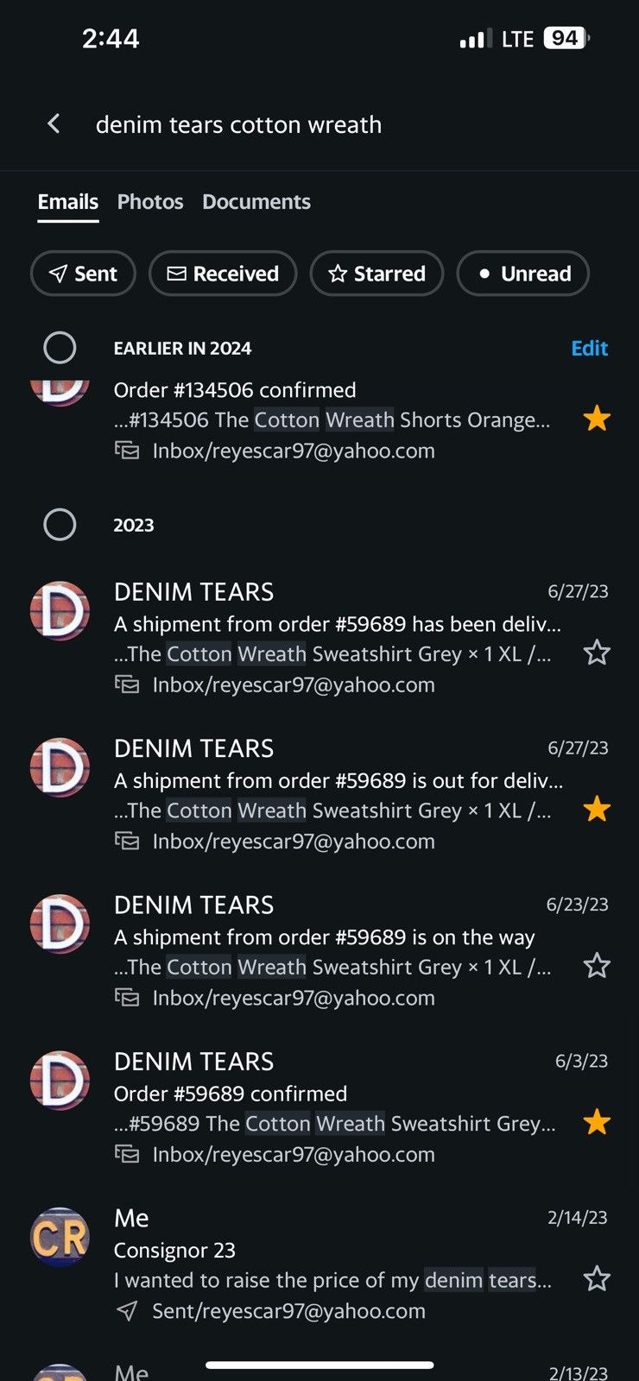Toggle the Unread filter chip
639x1381 pixels.
click(x=523, y=274)
